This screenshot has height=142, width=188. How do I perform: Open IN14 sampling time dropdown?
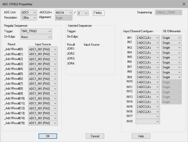click(x=148, y=102)
